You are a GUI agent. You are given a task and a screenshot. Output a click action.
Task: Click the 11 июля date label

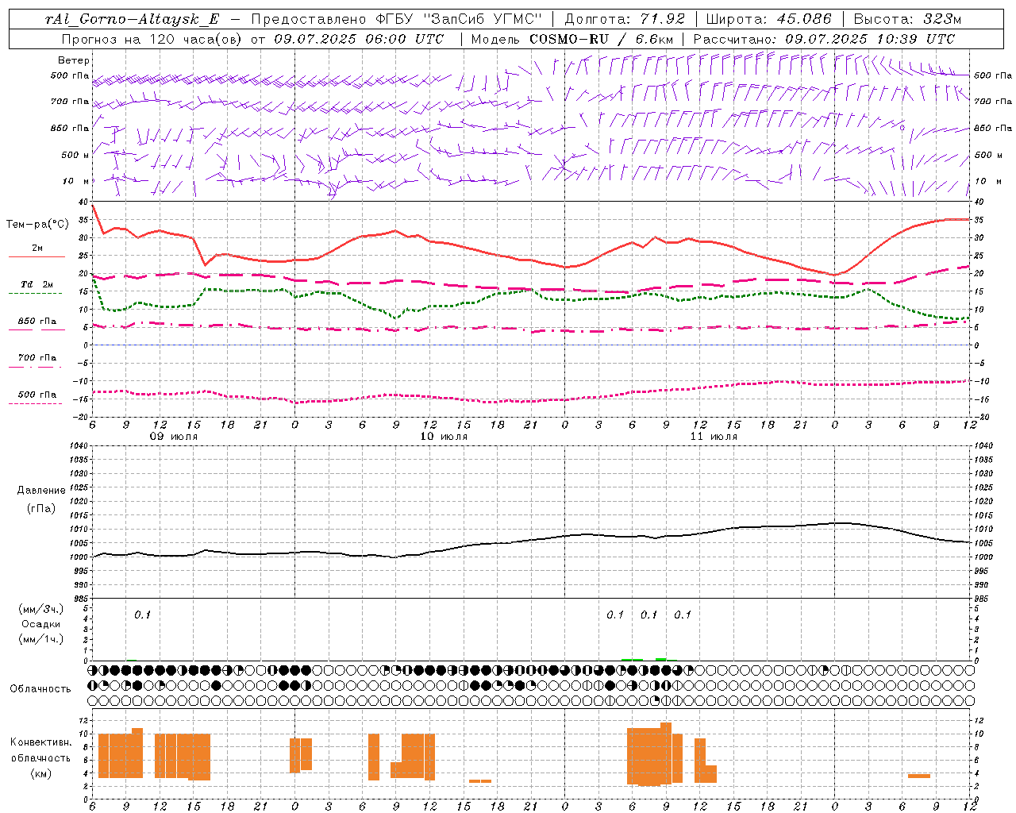click(x=714, y=437)
